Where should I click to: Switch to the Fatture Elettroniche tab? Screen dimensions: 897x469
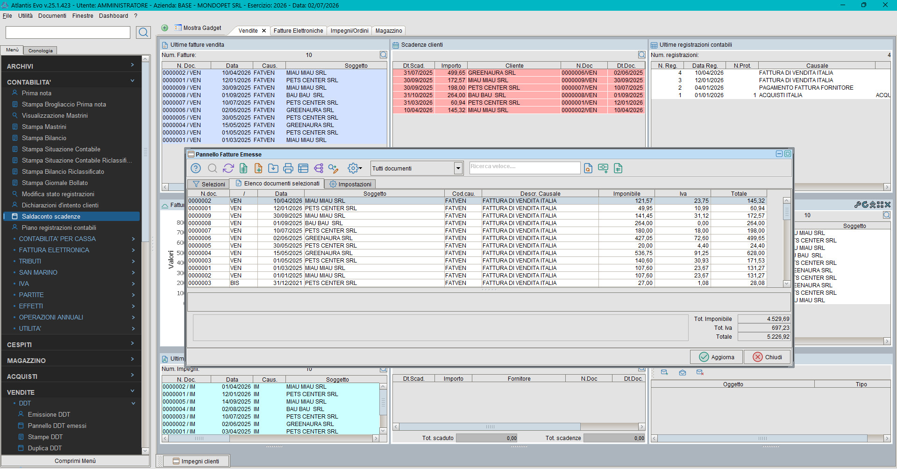click(298, 31)
